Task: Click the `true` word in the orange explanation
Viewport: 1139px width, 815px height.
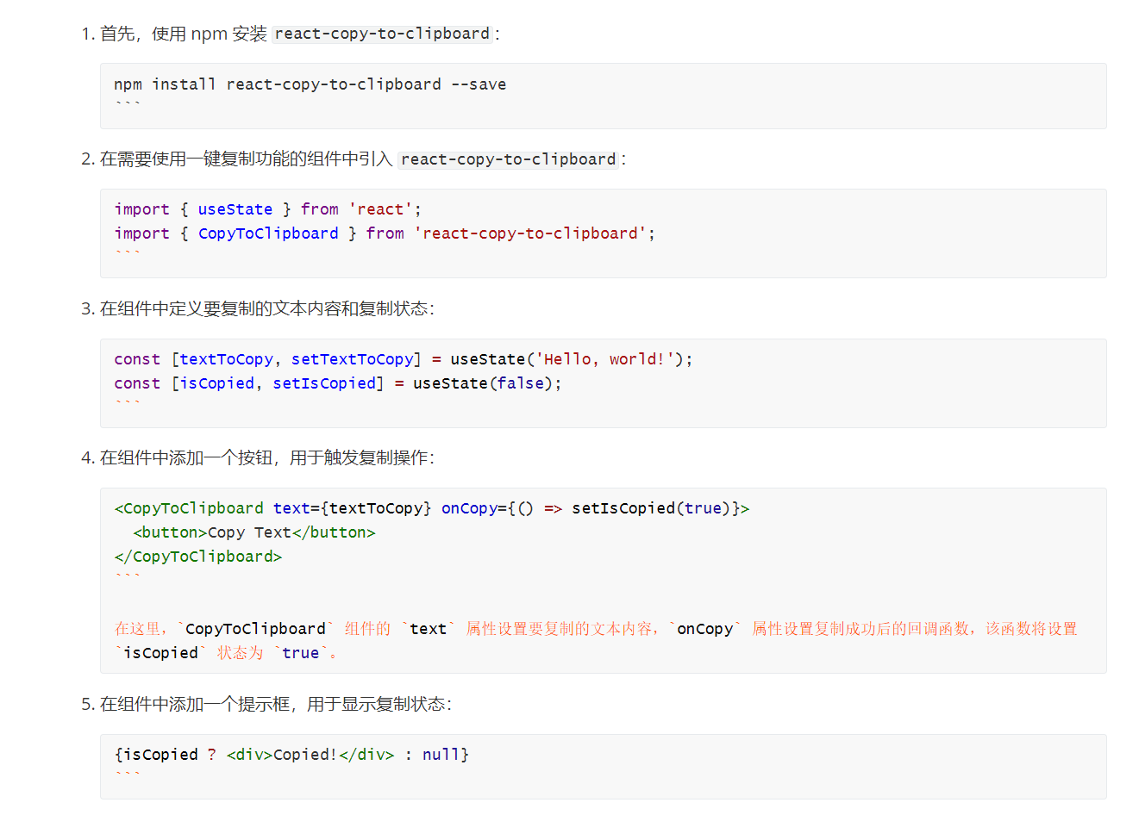Action: click(300, 653)
